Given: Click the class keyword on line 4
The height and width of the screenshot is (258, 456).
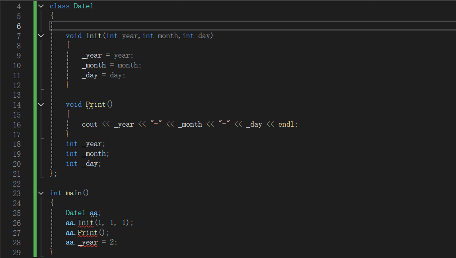Looking at the screenshot, I should coord(60,6).
